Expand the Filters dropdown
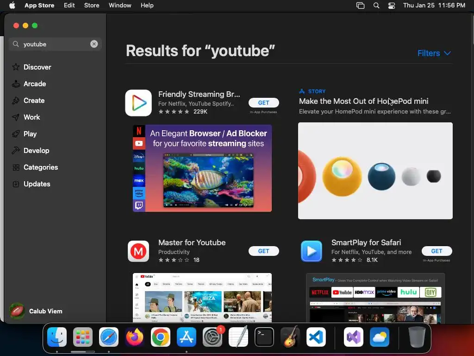This screenshot has width=474, height=356. [x=434, y=53]
